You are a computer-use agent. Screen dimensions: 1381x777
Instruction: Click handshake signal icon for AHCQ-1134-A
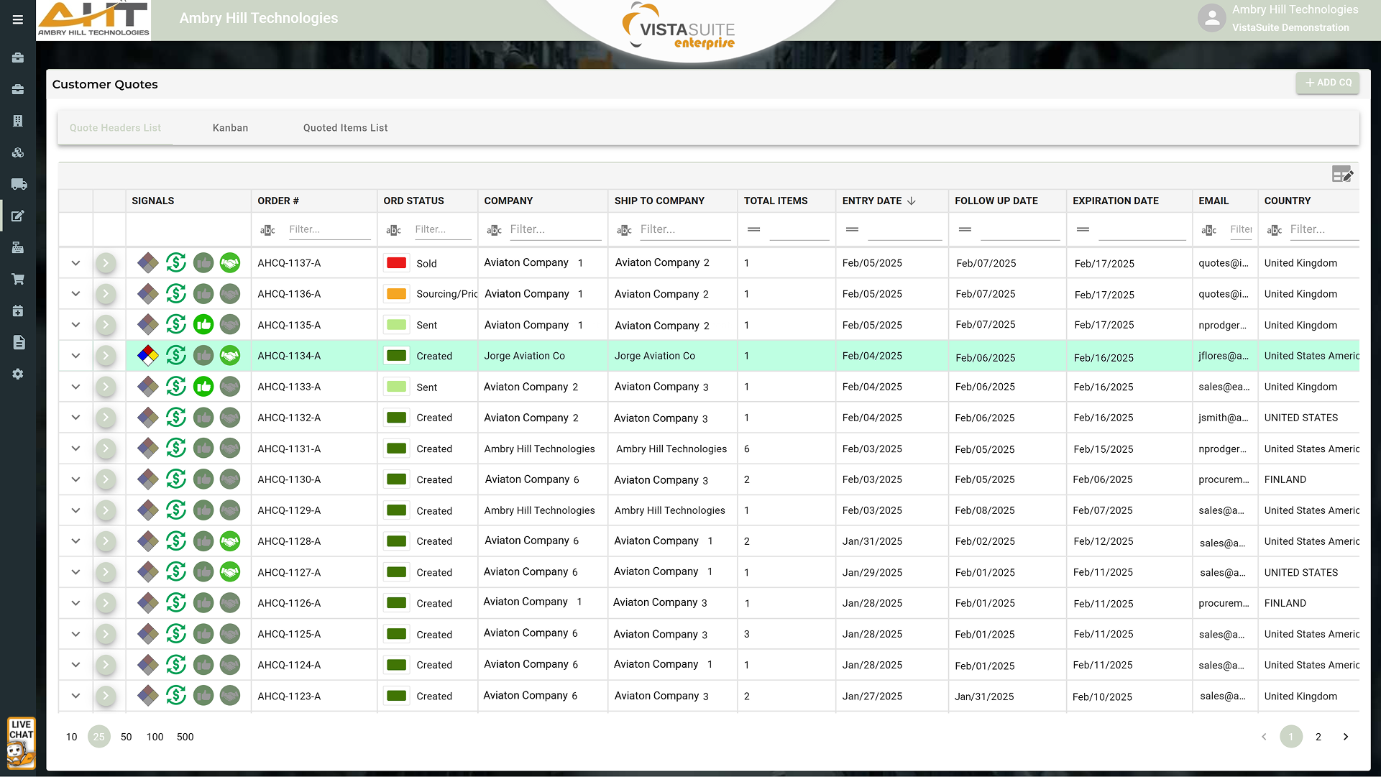click(230, 355)
